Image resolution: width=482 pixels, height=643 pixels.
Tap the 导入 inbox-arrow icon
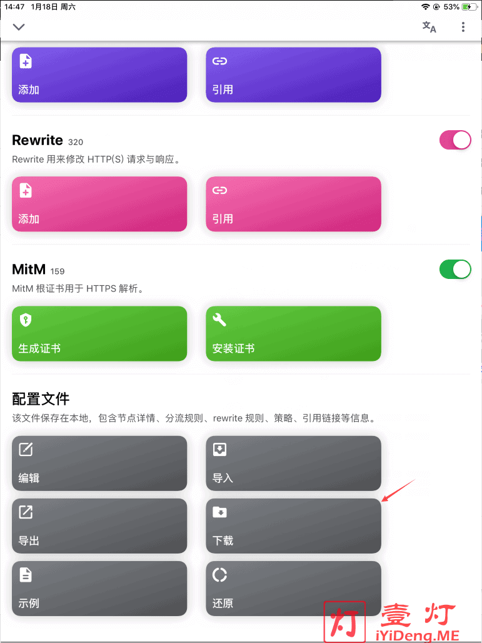click(x=219, y=450)
